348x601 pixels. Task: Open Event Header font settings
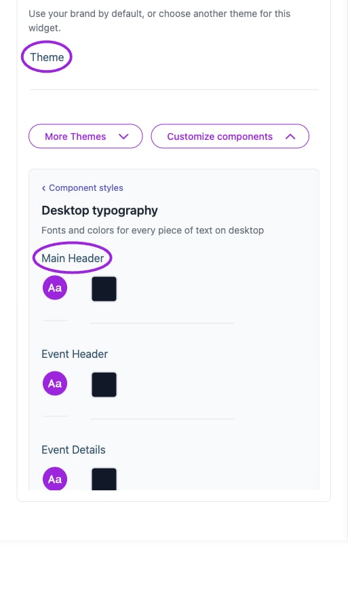[x=55, y=383]
